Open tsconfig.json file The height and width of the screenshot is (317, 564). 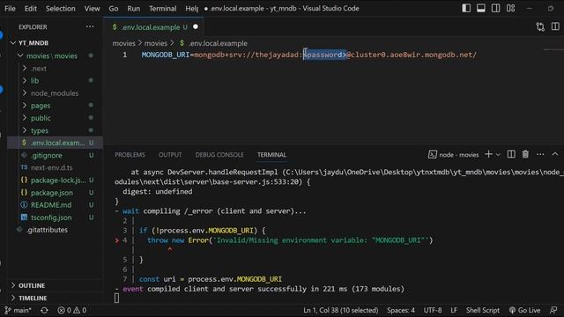point(51,217)
